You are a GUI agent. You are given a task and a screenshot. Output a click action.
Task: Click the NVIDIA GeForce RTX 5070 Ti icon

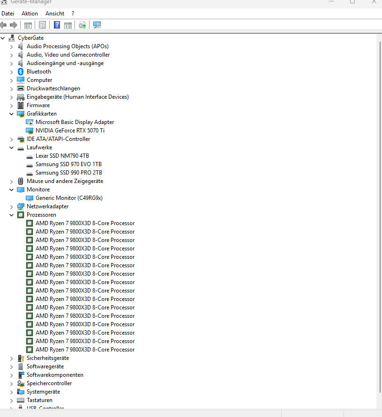(30, 131)
